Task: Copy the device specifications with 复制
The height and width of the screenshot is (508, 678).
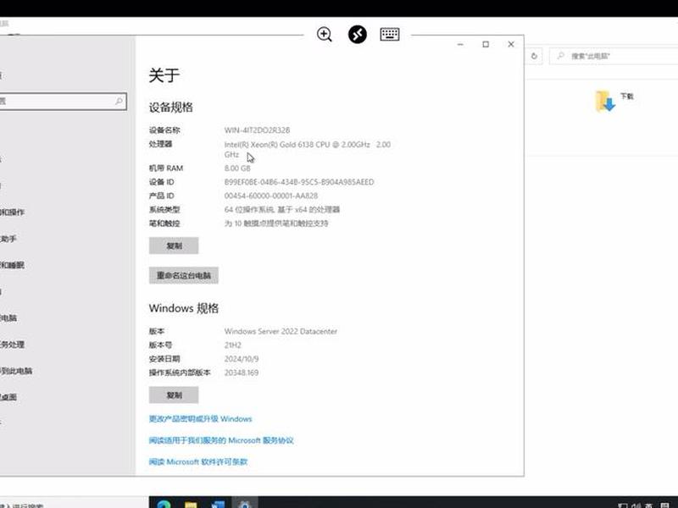Action: (174, 246)
